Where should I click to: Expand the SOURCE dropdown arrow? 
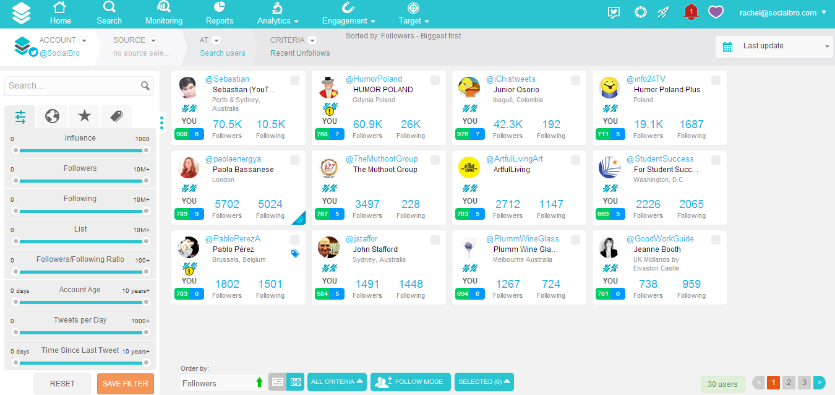[153, 40]
